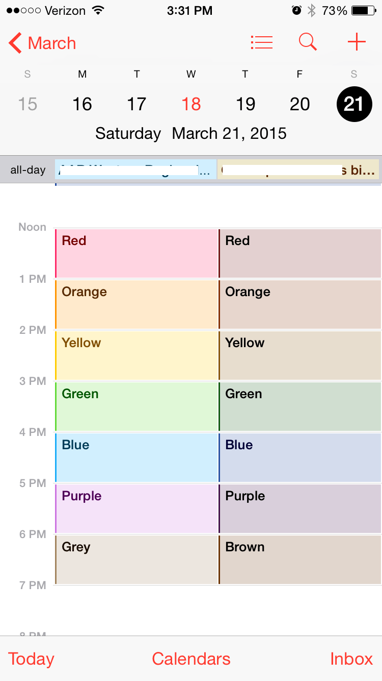Open the search magnifier icon
The image size is (382, 681).
[308, 42]
